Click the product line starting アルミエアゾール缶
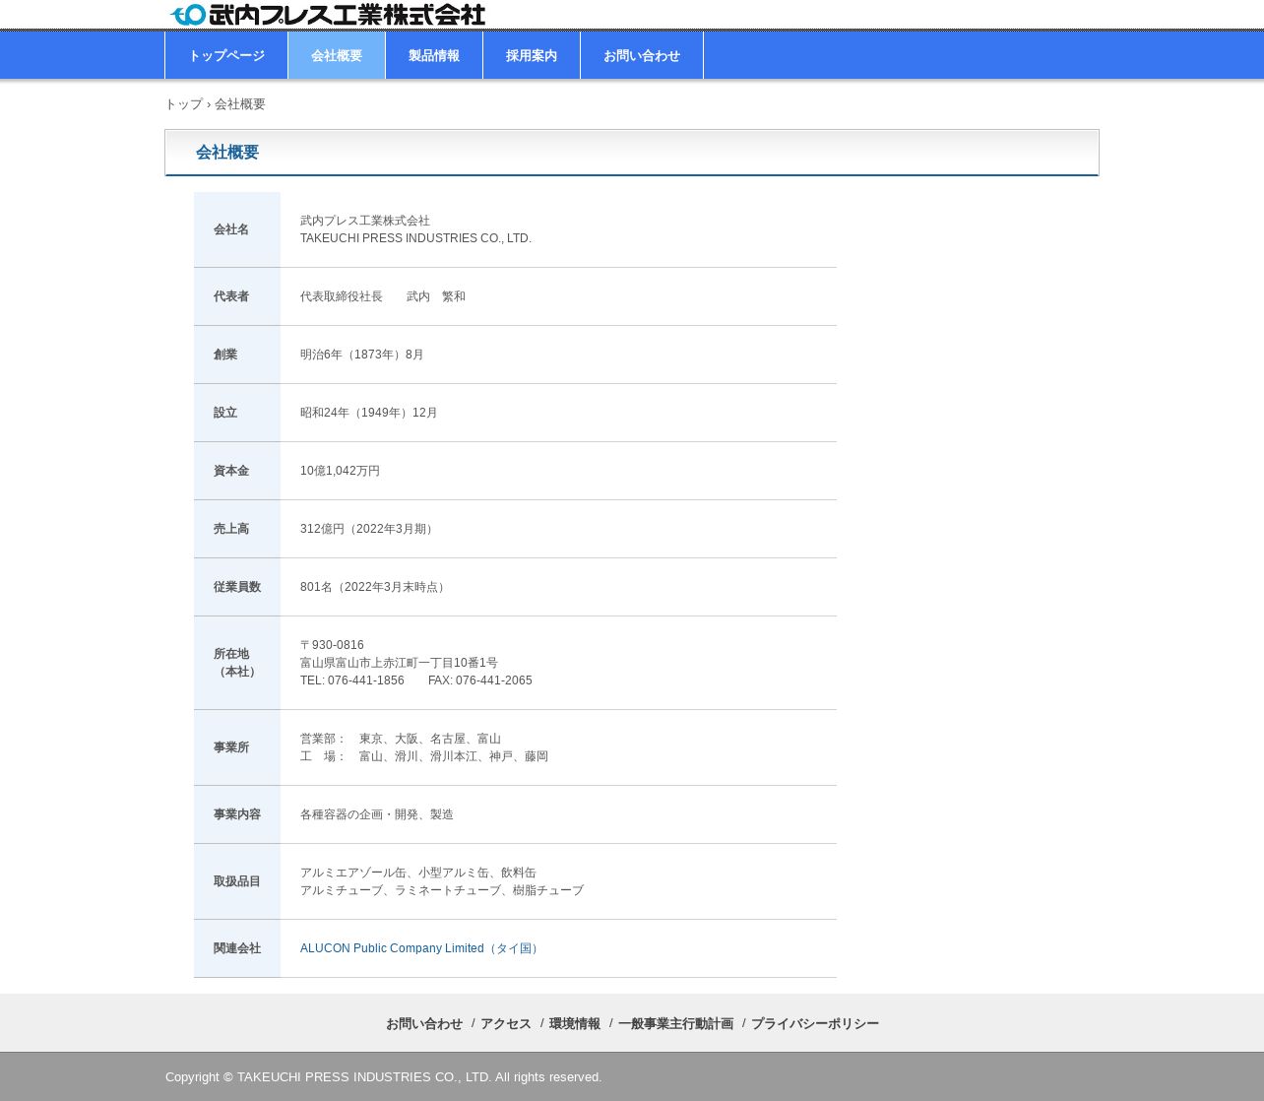Viewport: 1264px width, 1101px height. click(x=418, y=873)
